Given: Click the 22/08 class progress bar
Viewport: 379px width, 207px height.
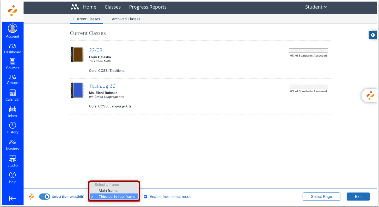Looking at the screenshot, I should pyautogui.click(x=308, y=50).
